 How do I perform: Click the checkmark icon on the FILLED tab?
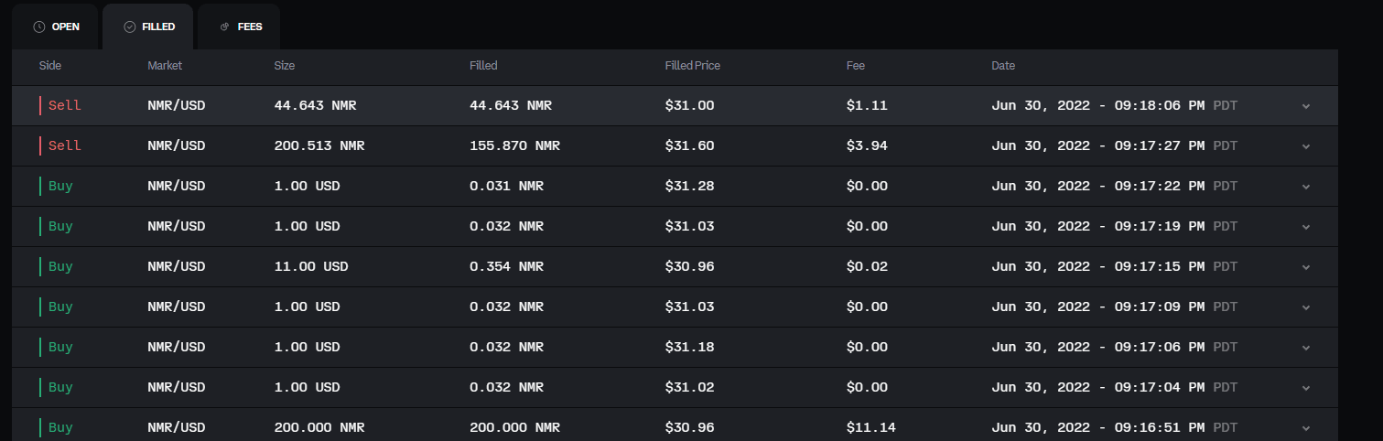129,27
